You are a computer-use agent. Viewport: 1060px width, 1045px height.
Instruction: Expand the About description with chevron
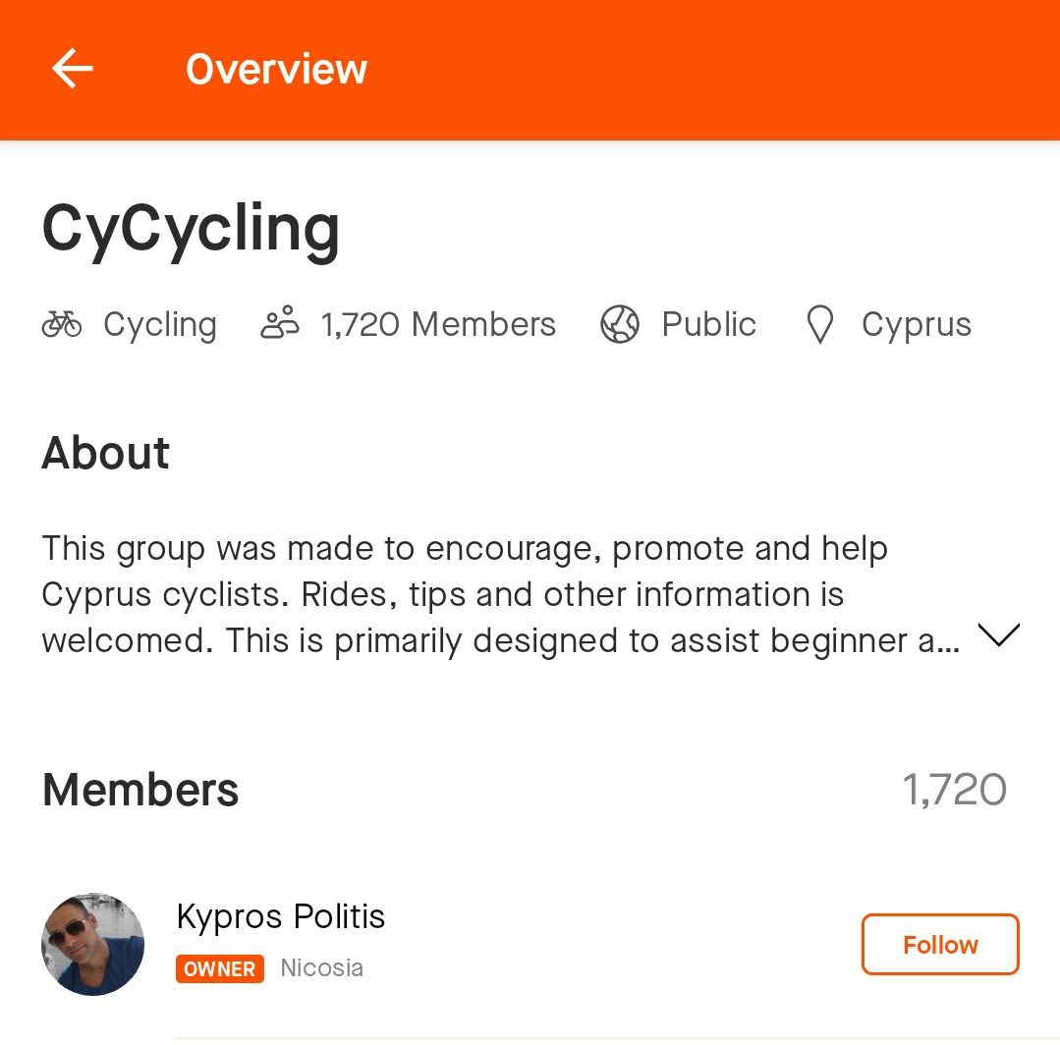[x=999, y=635]
